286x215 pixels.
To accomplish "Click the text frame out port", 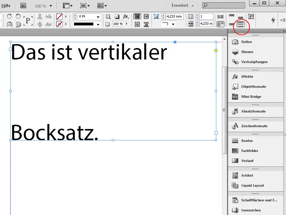I will pyautogui.click(x=216, y=133).
